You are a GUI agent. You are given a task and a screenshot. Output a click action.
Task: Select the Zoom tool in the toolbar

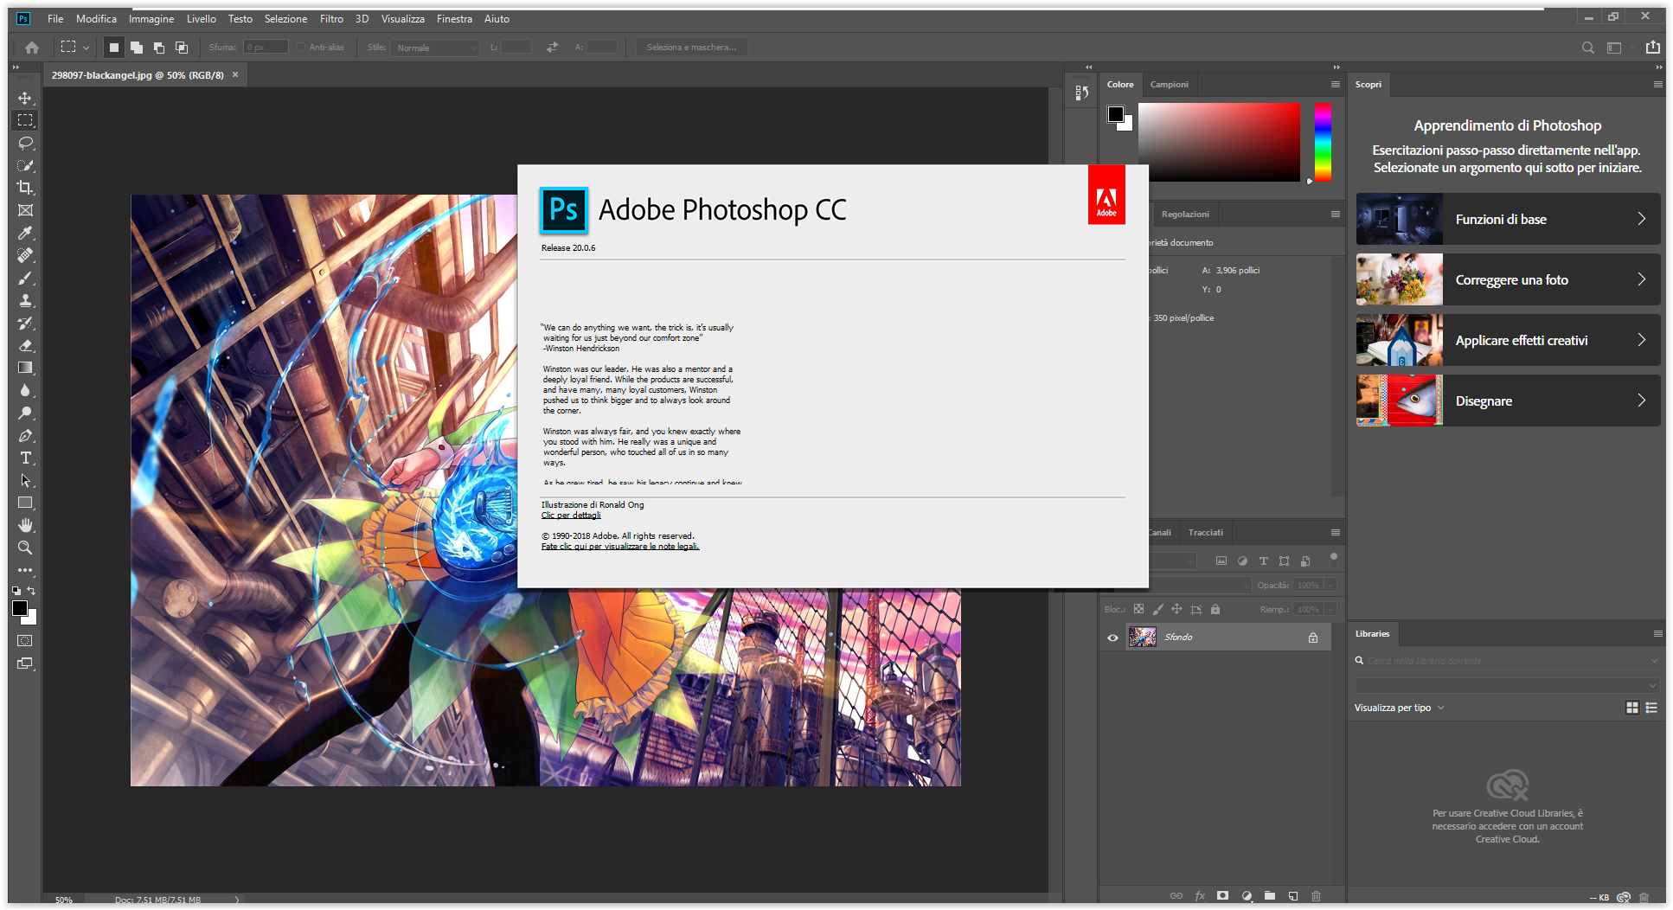25,548
